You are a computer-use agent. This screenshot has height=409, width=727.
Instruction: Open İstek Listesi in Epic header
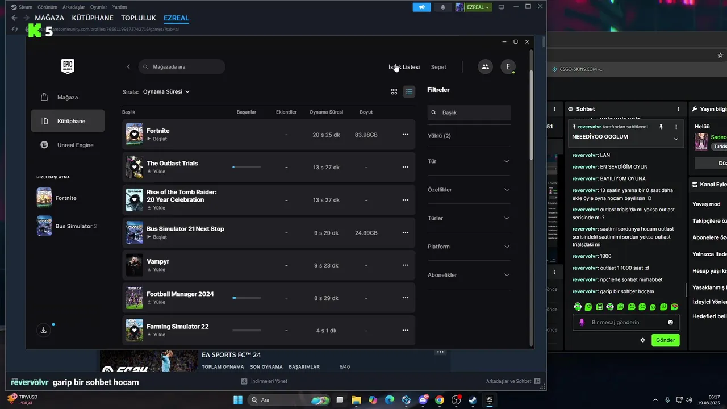pos(404,67)
